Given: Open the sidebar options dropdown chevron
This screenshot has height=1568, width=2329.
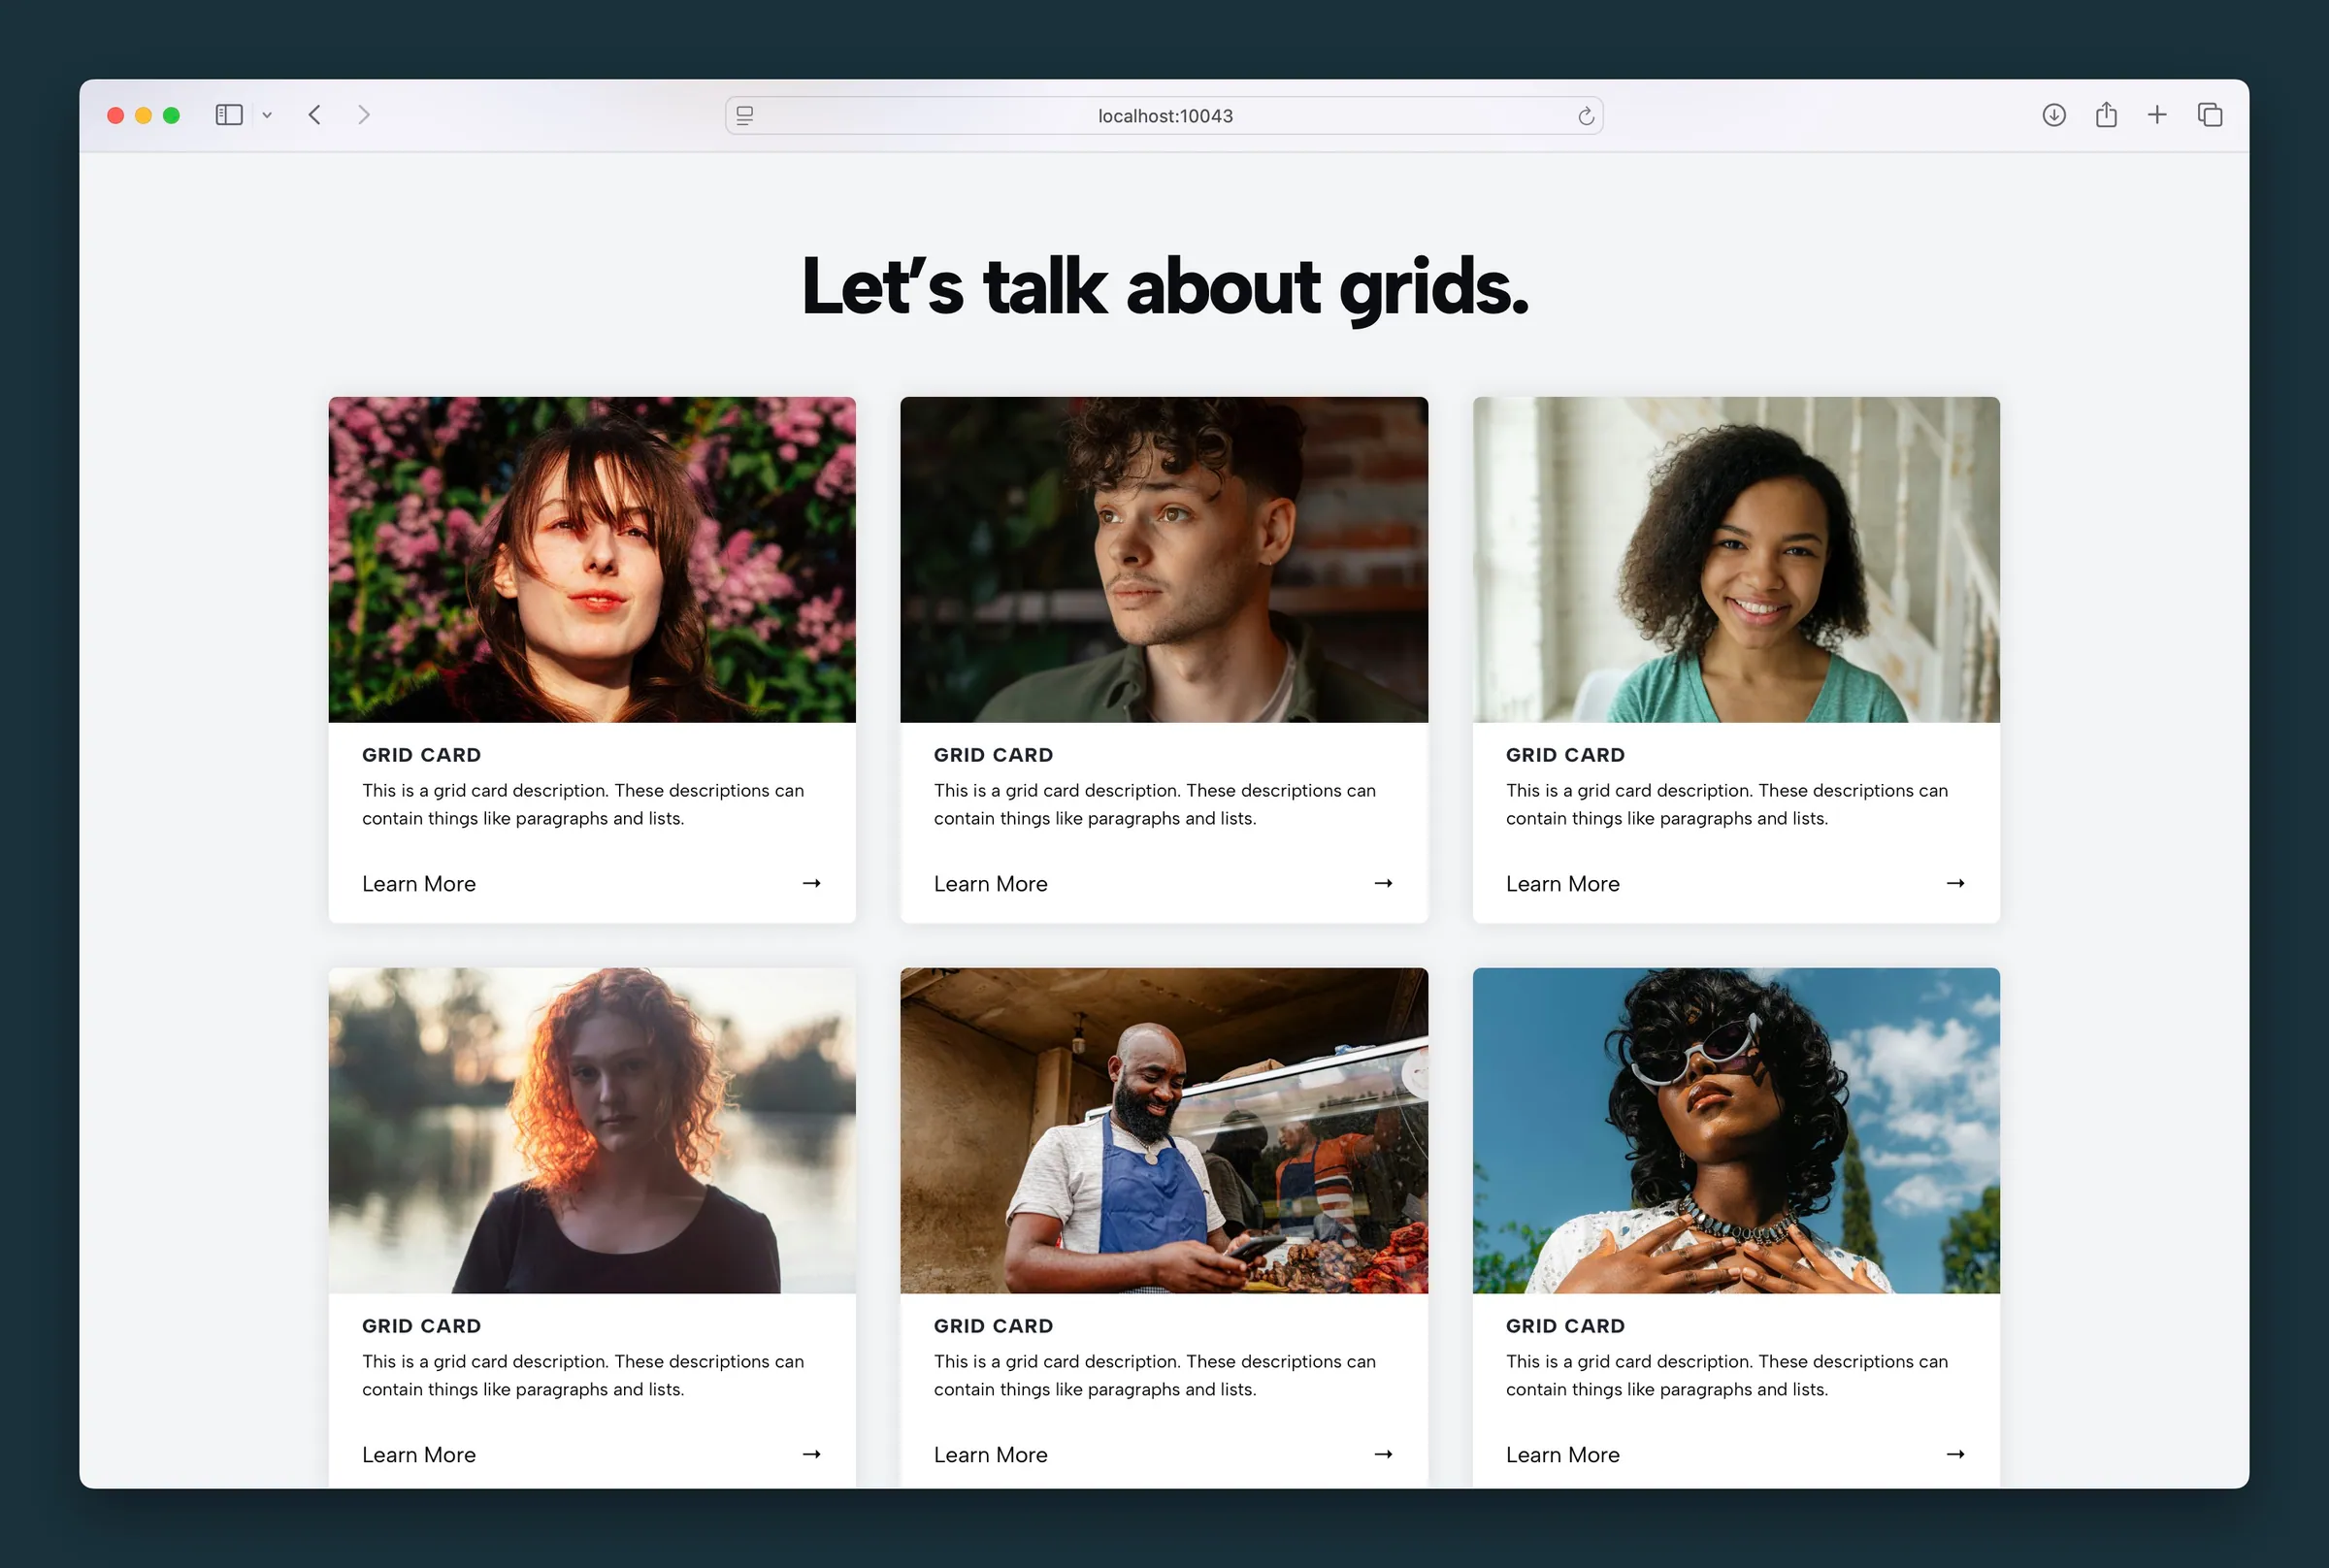Looking at the screenshot, I should pos(267,115).
